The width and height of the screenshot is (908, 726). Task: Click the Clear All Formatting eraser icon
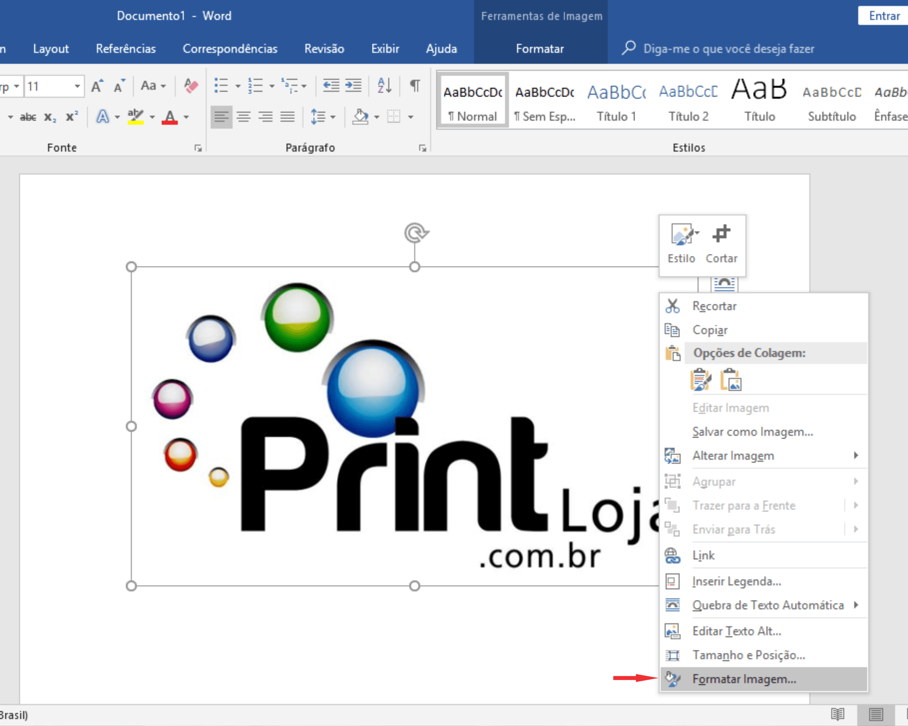coord(191,86)
